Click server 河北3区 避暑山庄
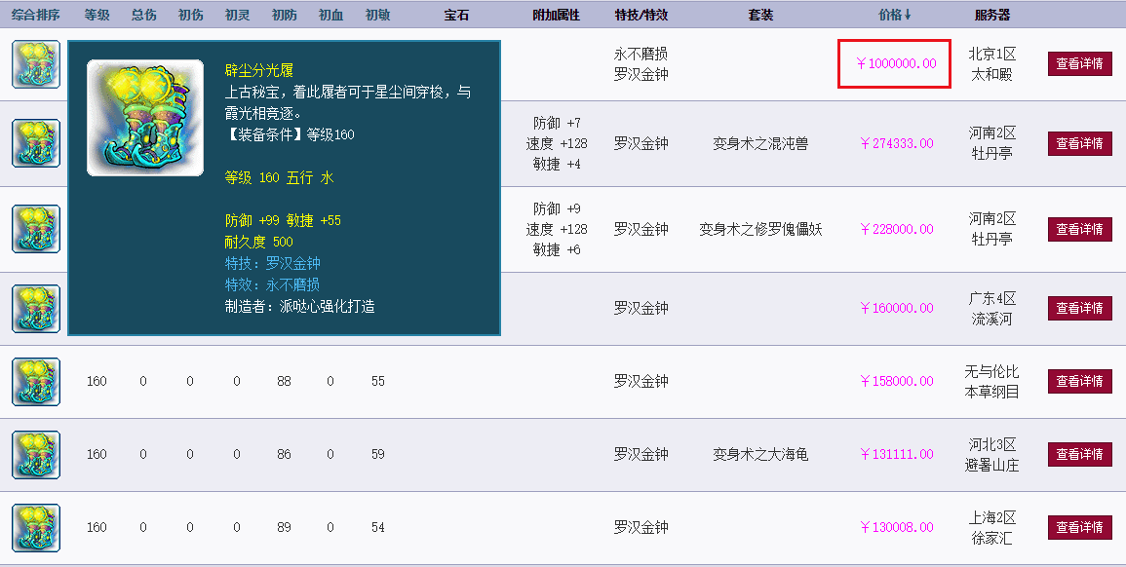The image size is (1126, 567). (991, 455)
